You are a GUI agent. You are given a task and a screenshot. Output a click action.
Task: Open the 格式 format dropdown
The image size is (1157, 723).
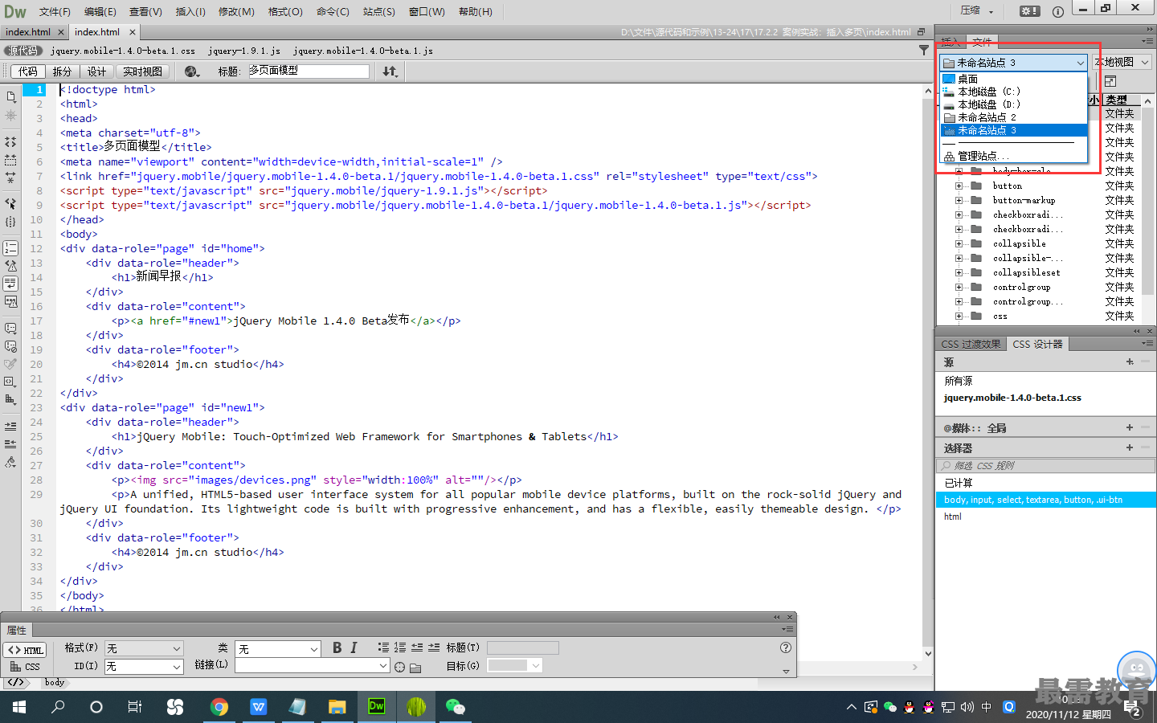pos(144,648)
